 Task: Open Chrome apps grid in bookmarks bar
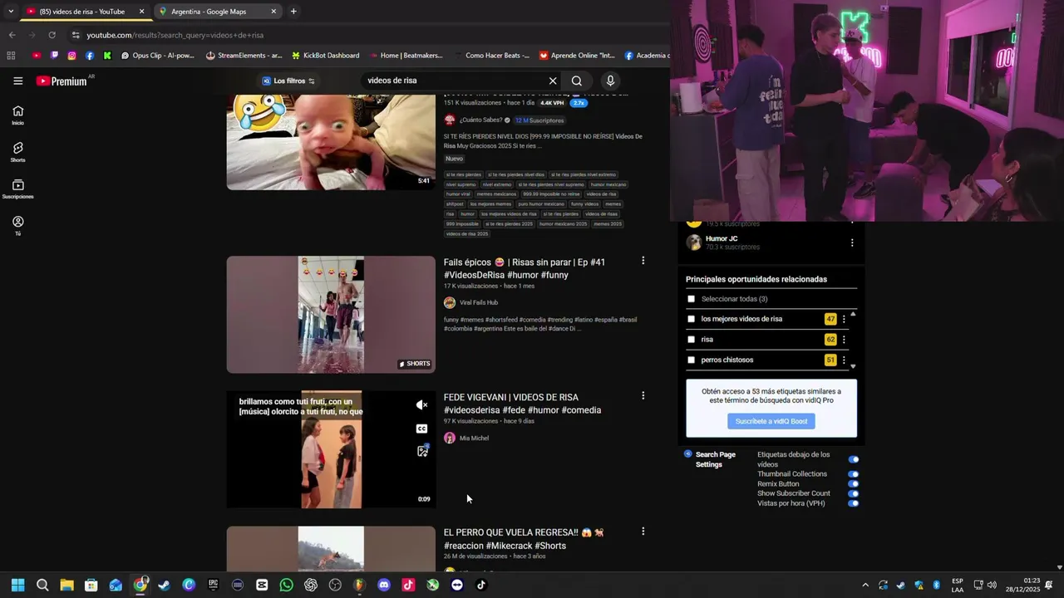(x=11, y=56)
